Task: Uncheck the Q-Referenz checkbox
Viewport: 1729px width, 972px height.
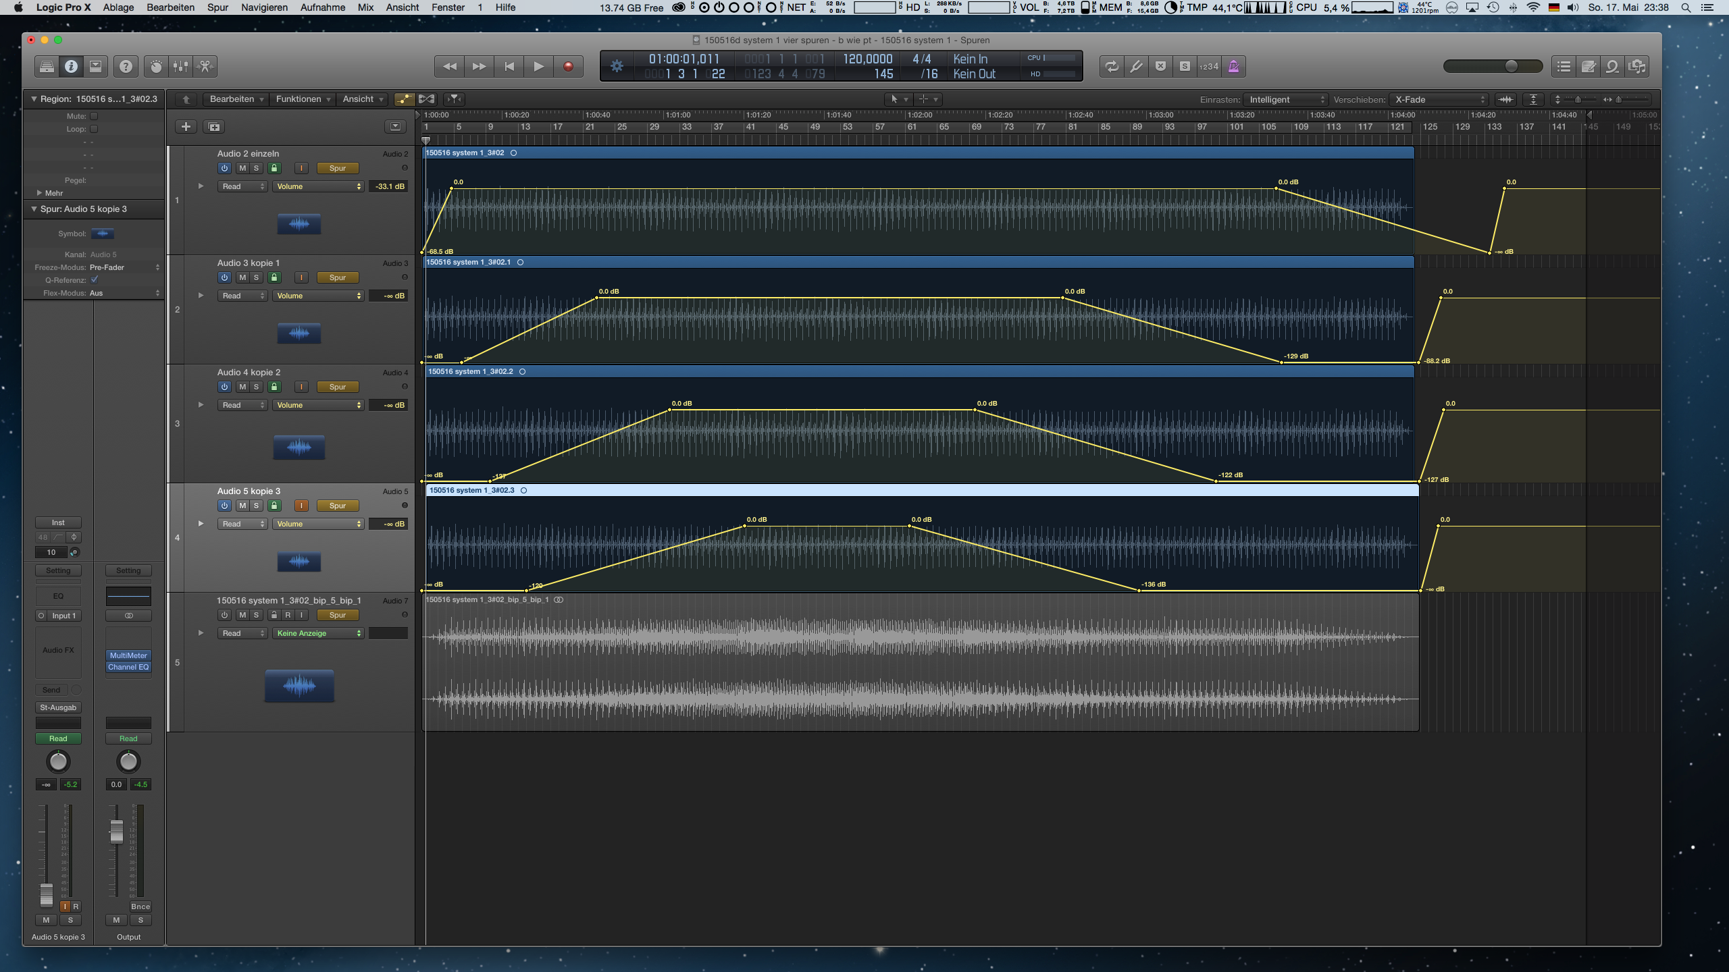Action: click(94, 279)
